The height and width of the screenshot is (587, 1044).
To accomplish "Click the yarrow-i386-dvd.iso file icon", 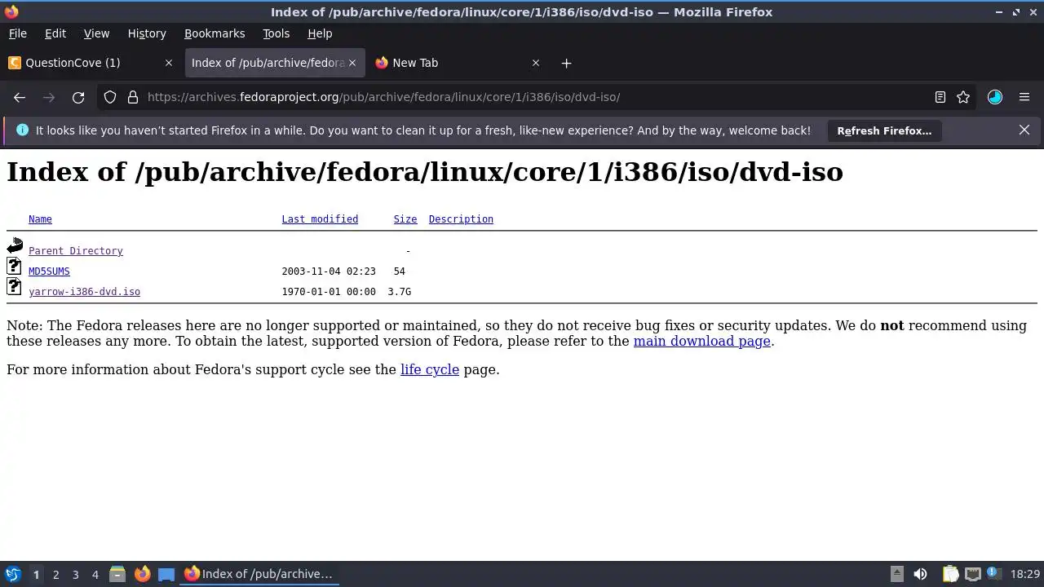I will [x=14, y=286].
